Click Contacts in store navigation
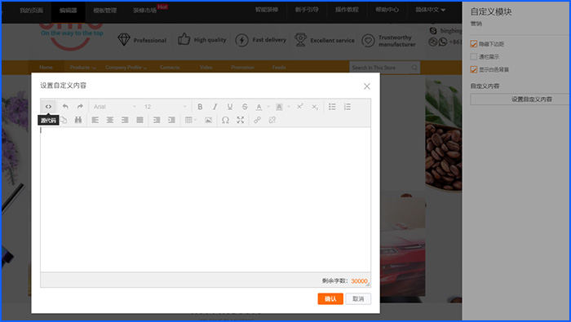 pyautogui.click(x=170, y=68)
